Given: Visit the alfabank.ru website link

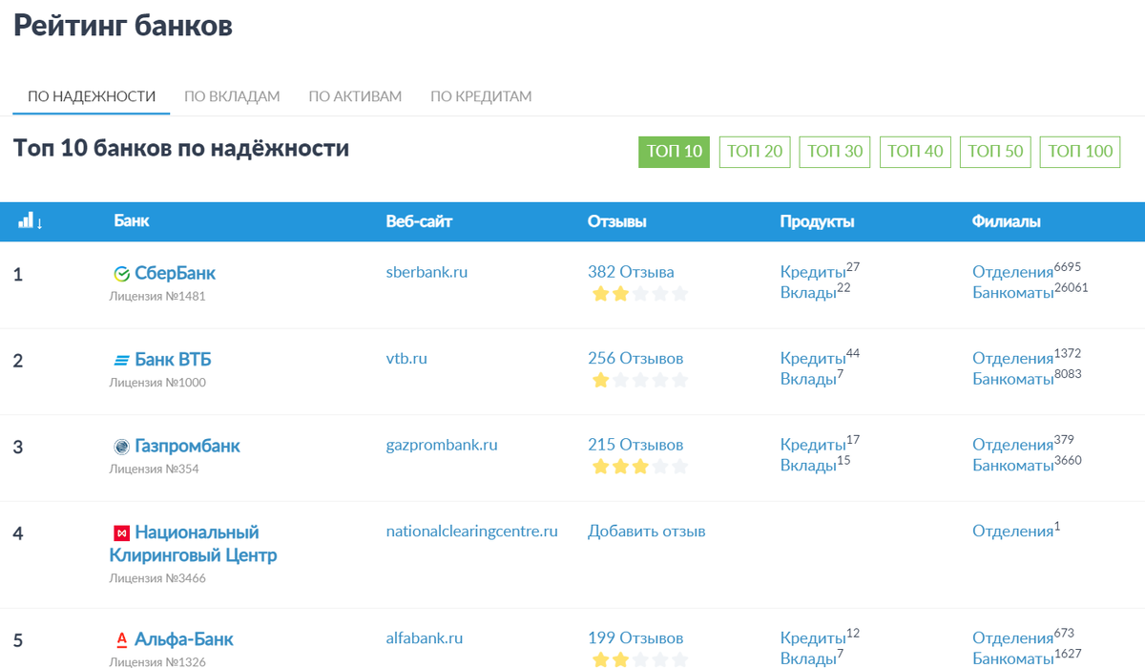Looking at the screenshot, I should coord(425,637).
